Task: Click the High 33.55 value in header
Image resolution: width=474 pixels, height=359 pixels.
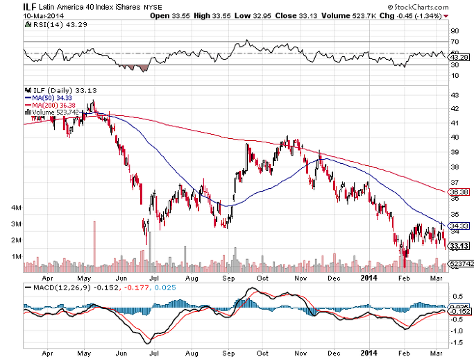Action: click(212, 16)
